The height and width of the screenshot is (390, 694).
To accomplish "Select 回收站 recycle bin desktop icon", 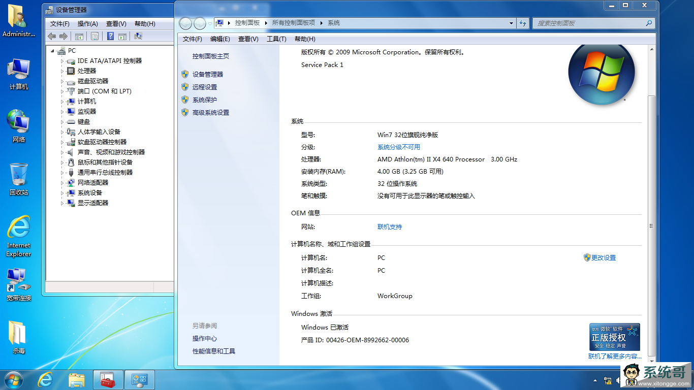I will (19, 179).
